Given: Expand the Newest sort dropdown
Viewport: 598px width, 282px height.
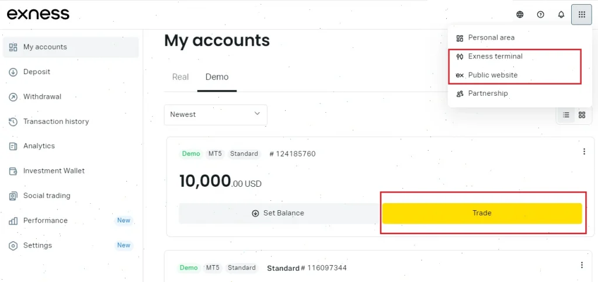Looking at the screenshot, I should pyautogui.click(x=215, y=114).
